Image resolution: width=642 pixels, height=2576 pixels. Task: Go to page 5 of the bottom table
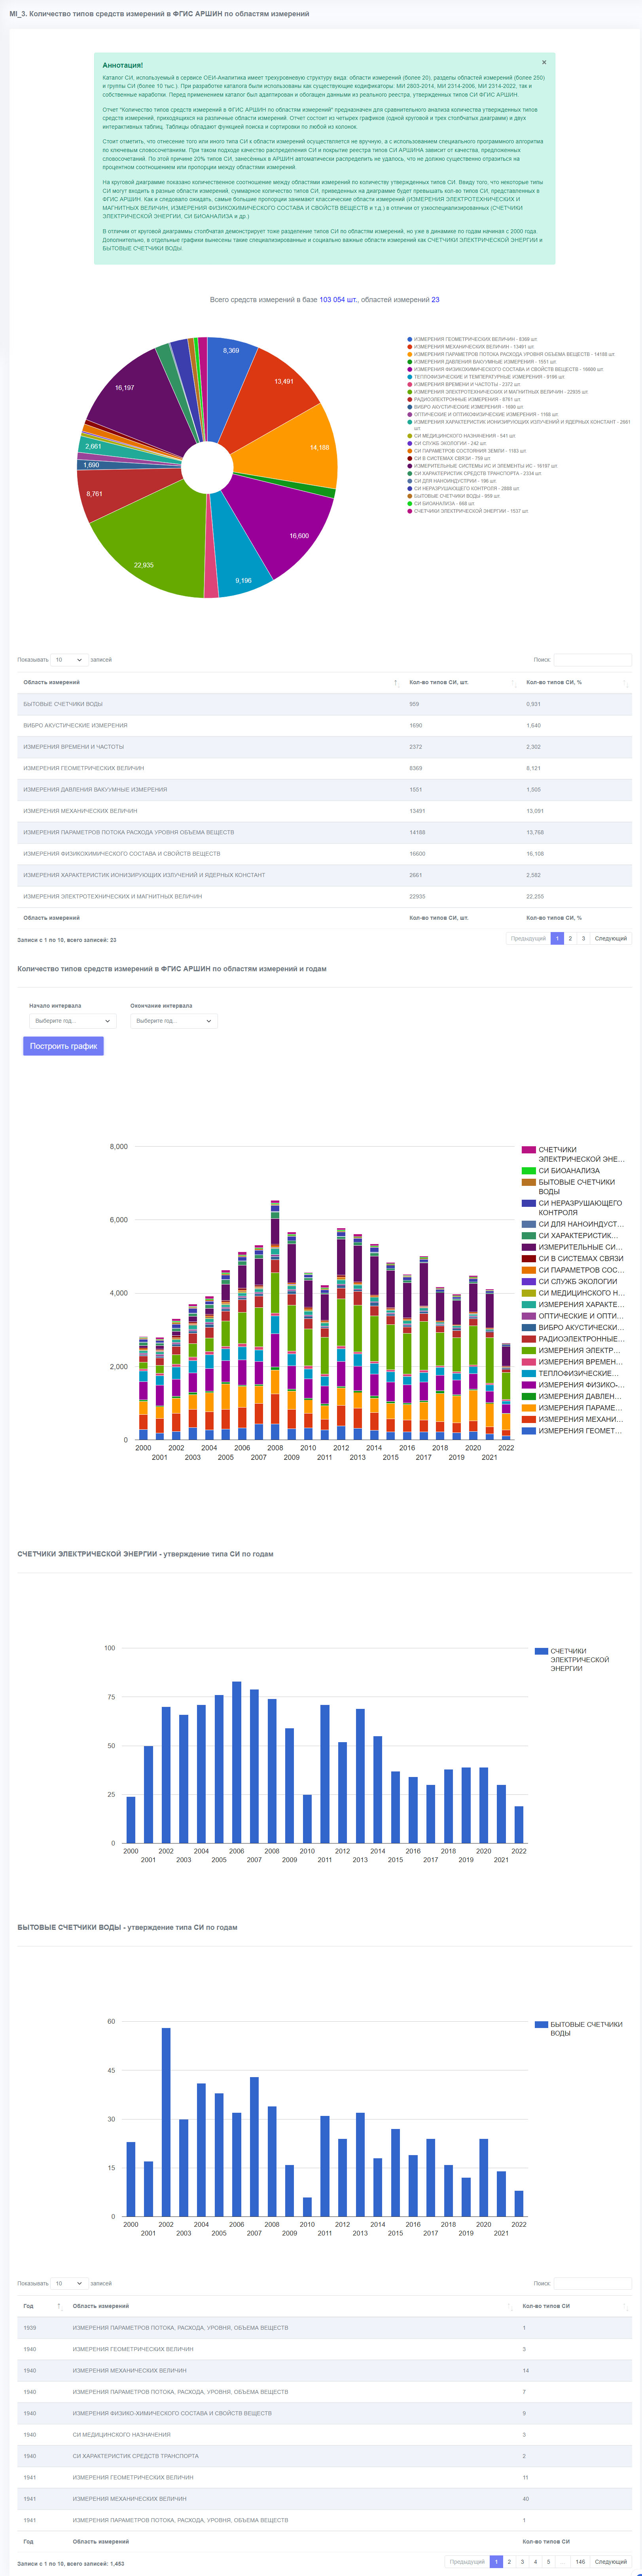coord(548,2562)
